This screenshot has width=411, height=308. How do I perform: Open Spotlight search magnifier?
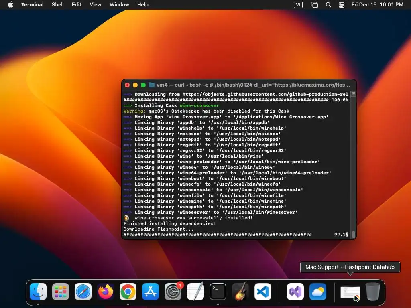(328, 5)
